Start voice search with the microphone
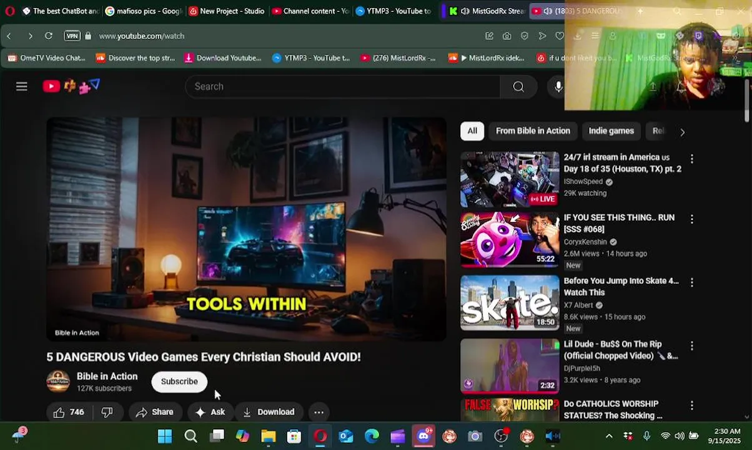The width and height of the screenshot is (752, 450). 558,86
